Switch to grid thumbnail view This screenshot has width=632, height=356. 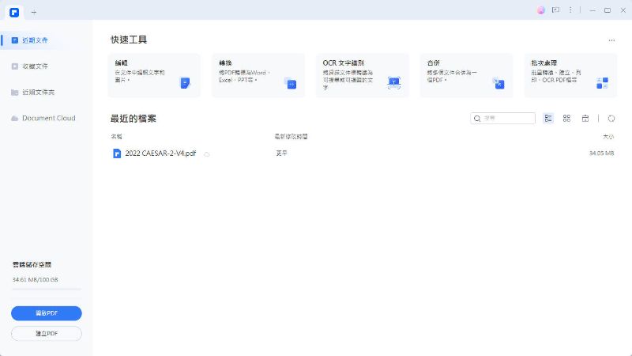[566, 118]
